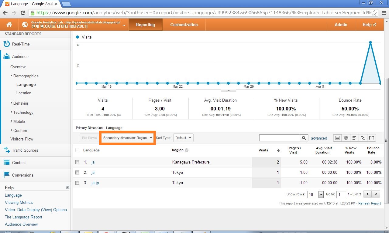Remove Region secondary dimension x icon
The height and width of the screenshot is (233, 389).
coord(187,150)
